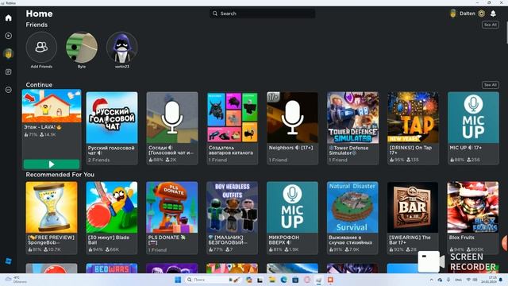Go to Home in the sidebar

click(x=9, y=17)
